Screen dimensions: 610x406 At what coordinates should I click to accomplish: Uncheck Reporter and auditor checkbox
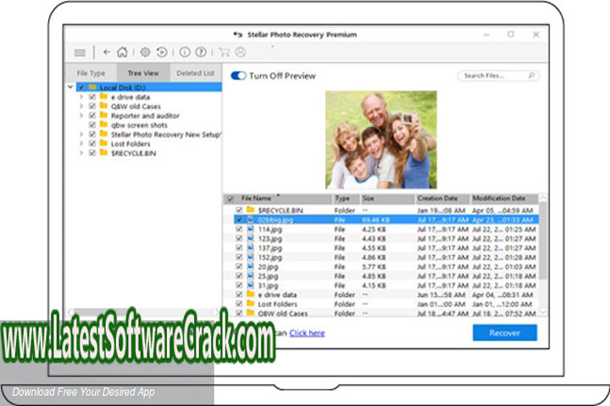pos(92,115)
